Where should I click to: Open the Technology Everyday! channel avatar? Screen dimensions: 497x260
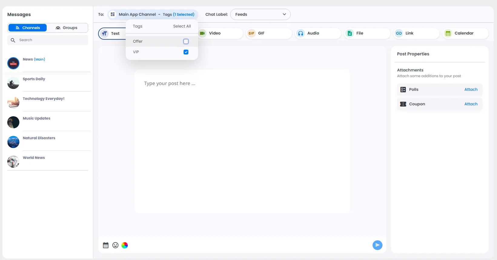pyautogui.click(x=13, y=103)
